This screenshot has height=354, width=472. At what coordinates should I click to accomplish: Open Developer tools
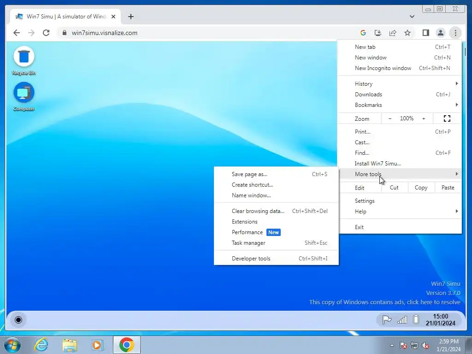tap(276, 258)
